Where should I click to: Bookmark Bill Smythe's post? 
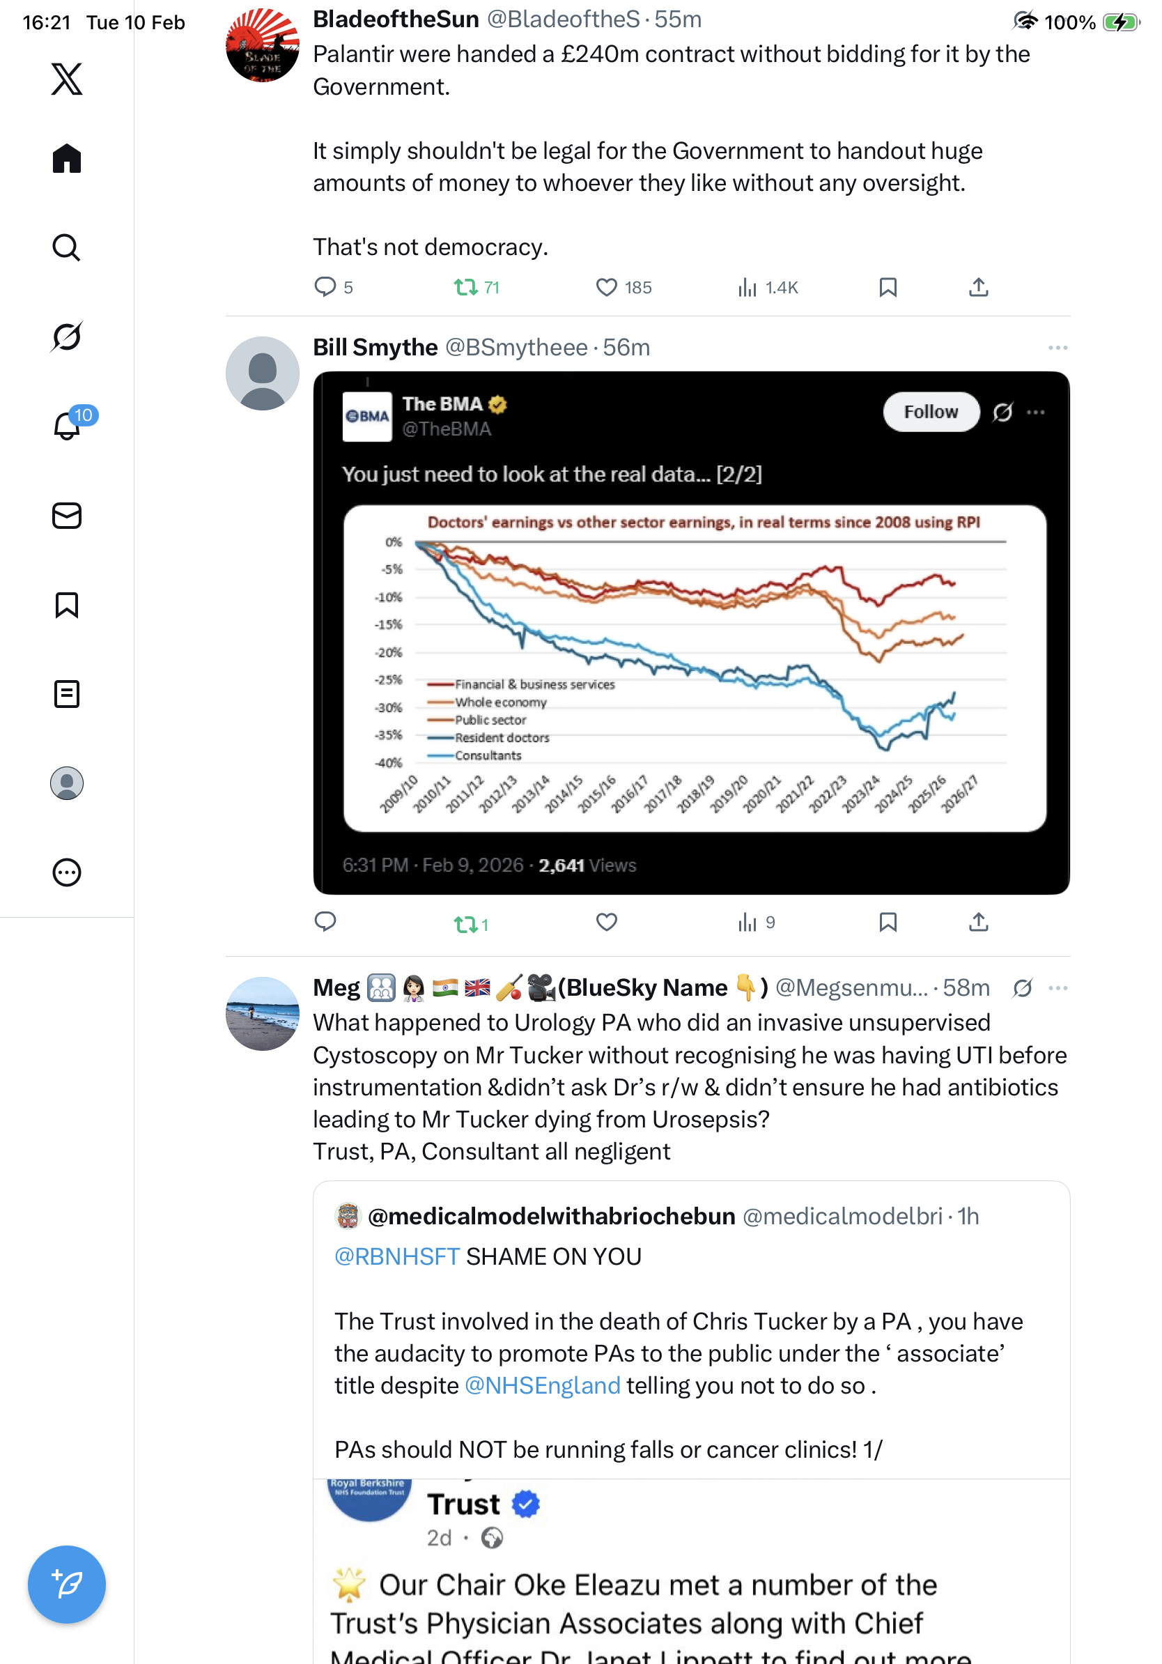[x=888, y=922]
